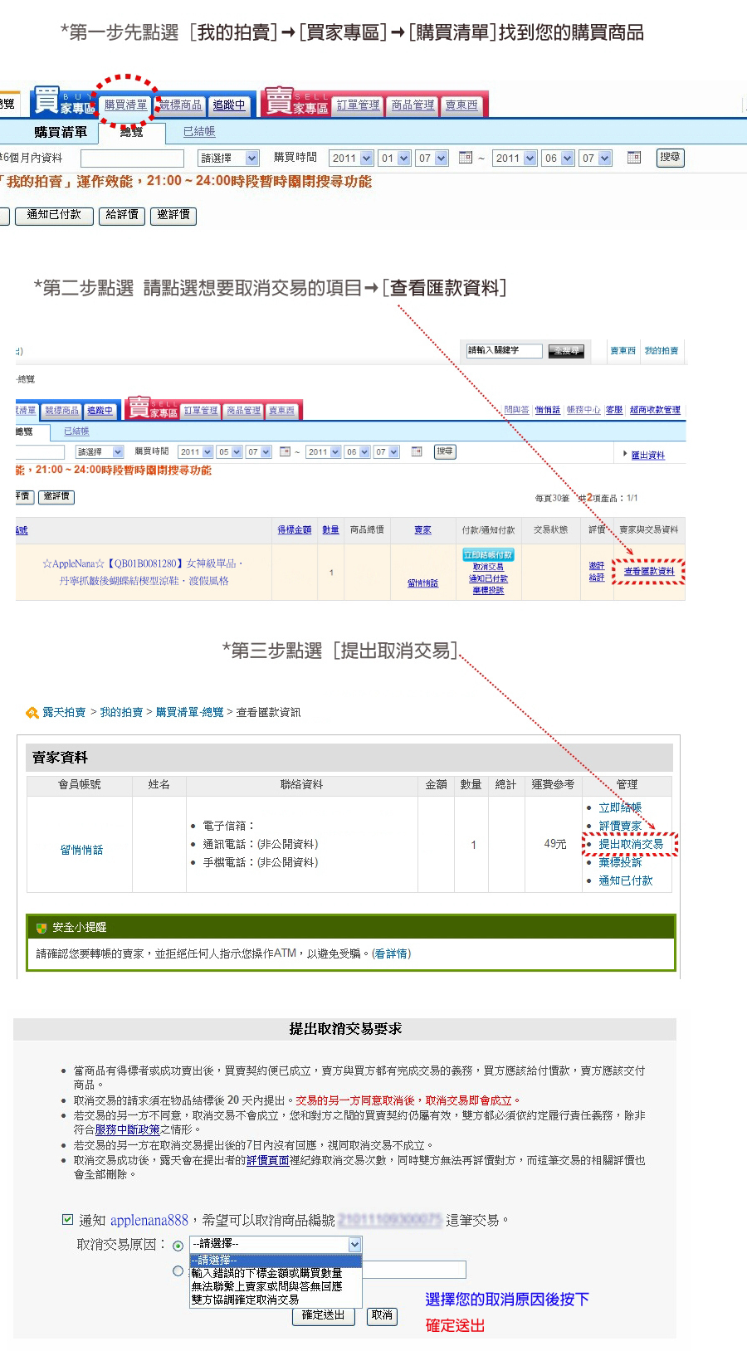Click the 查看匯款資料 link in item row
Screen dimensions: 747x1351
pyautogui.click(x=649, y=572)
